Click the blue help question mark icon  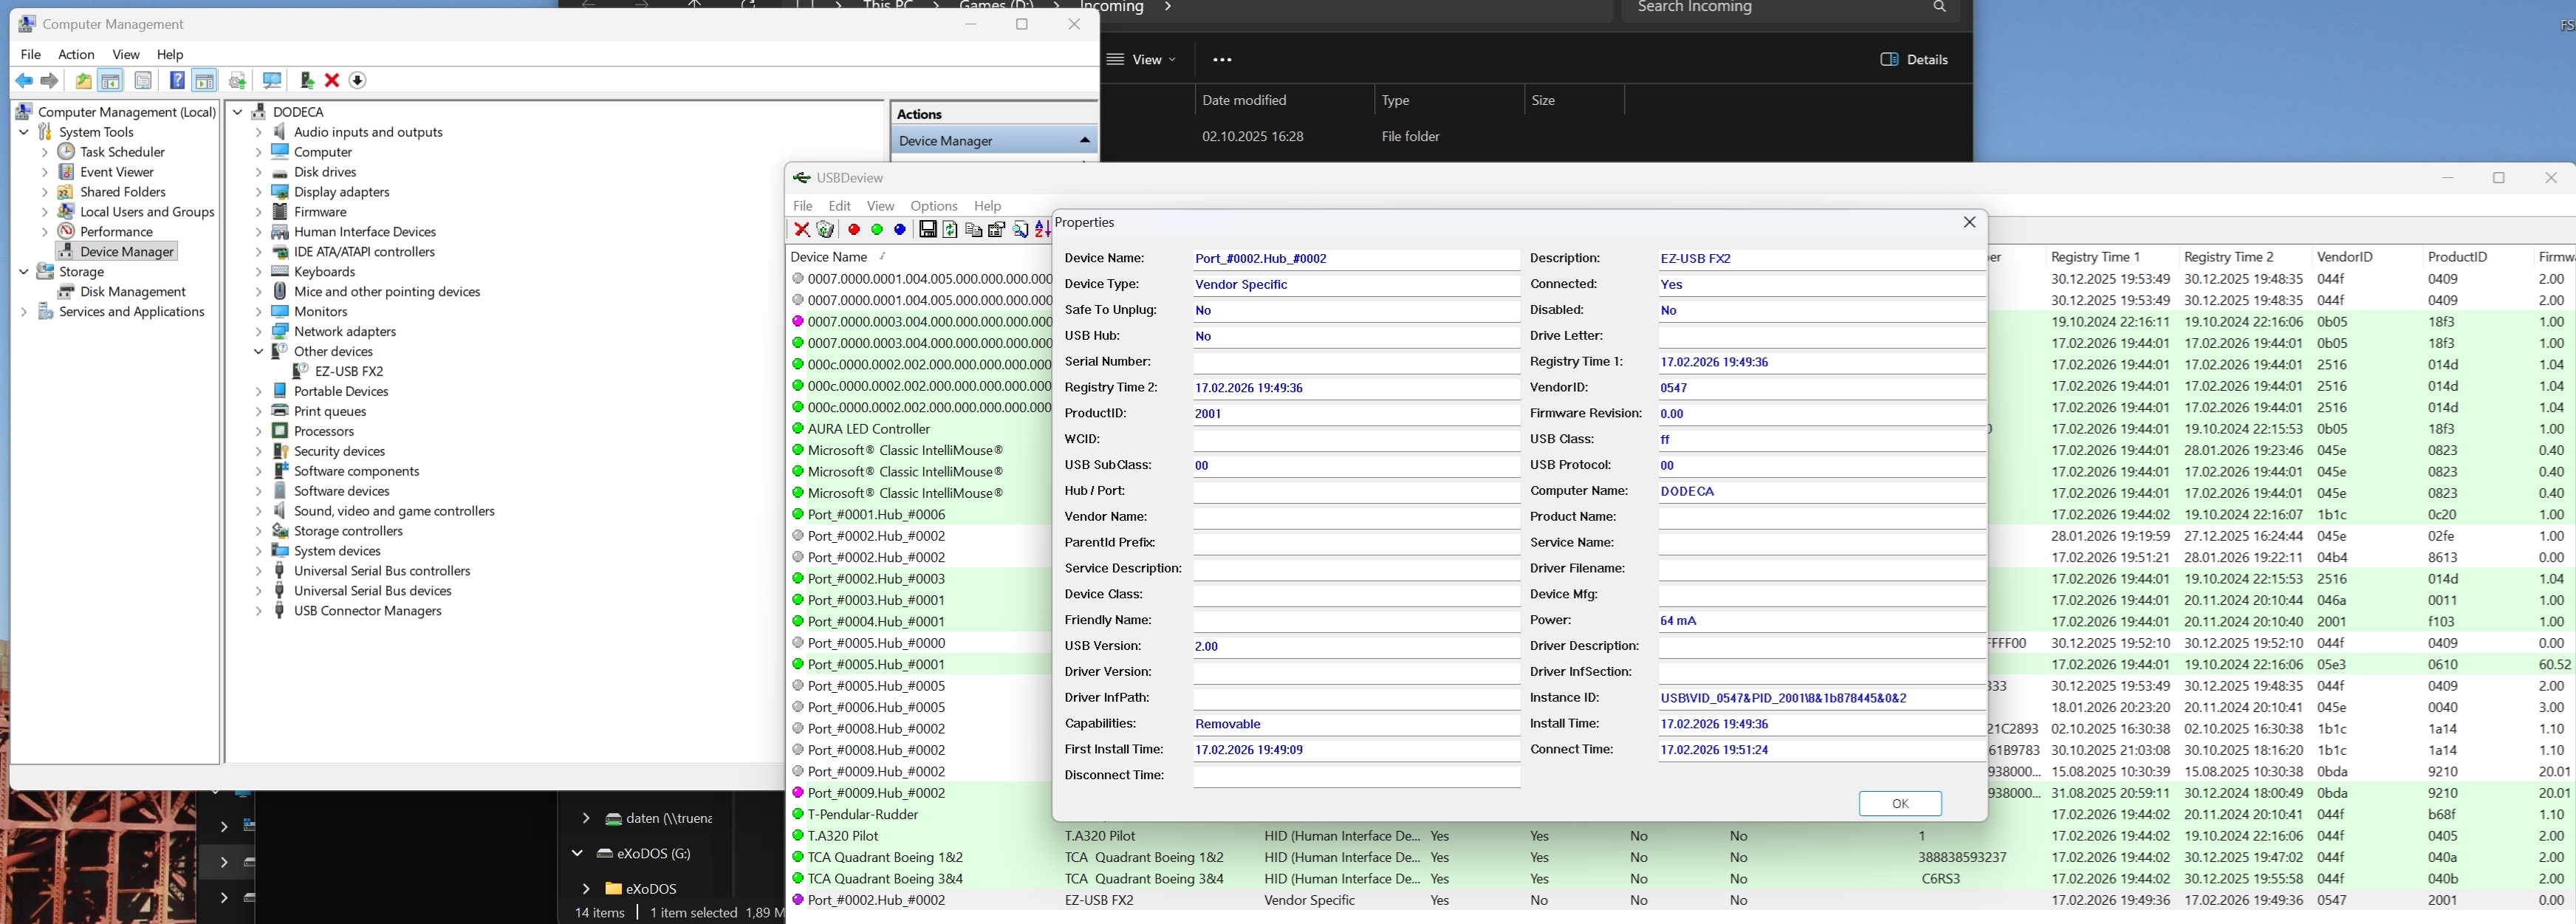(x=177, y=81)
